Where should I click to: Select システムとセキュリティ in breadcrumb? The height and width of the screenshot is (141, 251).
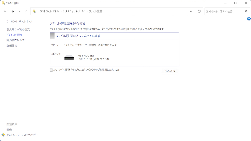74,12
